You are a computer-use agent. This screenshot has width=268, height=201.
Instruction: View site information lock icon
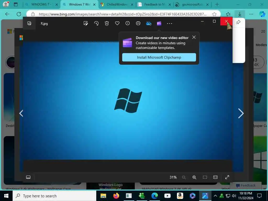(33, 14)
